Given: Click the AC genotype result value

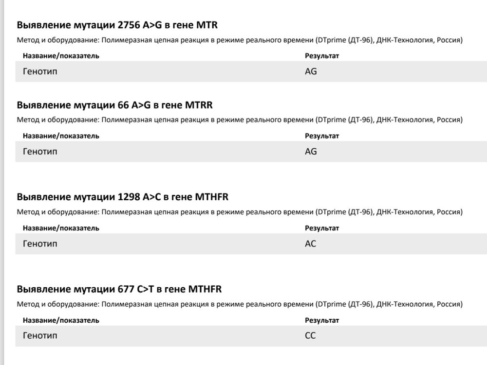Looking at the screenshot, I should pyautogui.click(x=310, y=243).
